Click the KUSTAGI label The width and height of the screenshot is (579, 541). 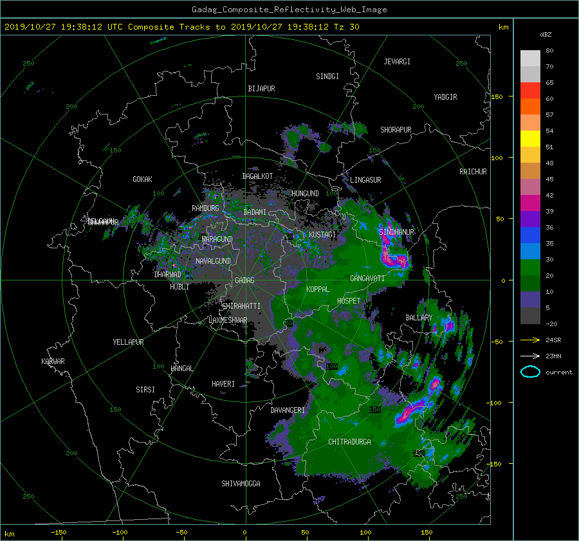coord(322,235)
